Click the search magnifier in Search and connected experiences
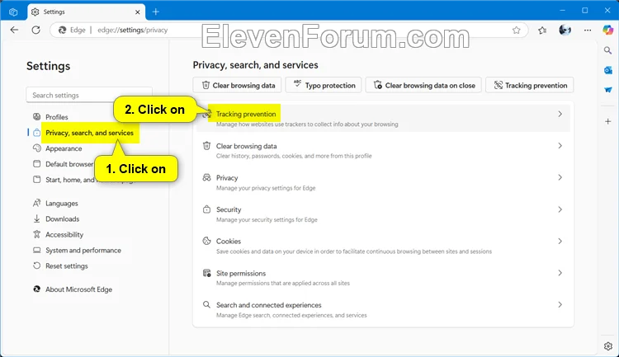619x357 pixels. coord(206,304)
